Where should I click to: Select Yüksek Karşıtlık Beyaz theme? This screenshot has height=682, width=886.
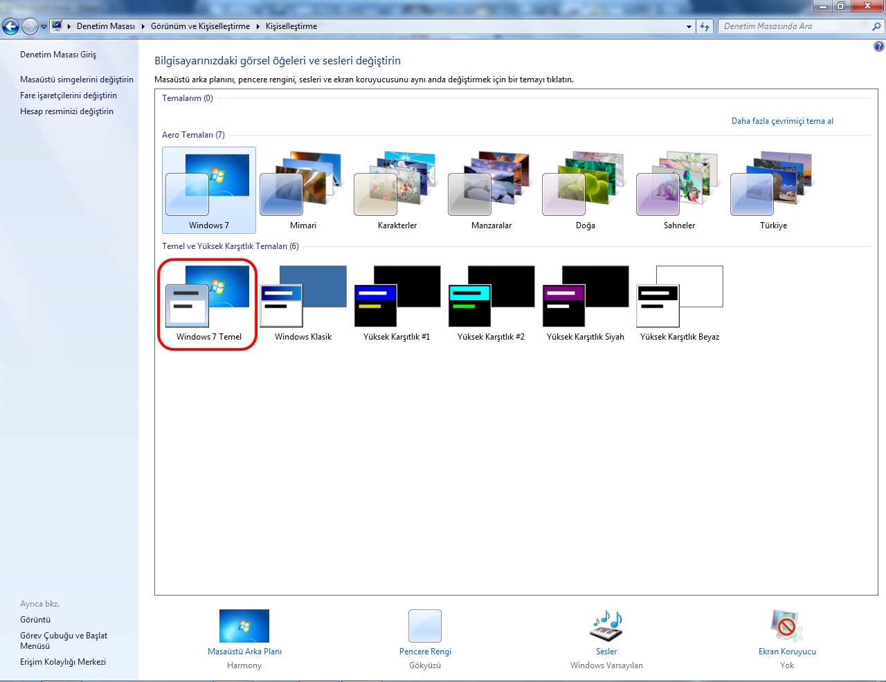click(x=679, y=302)
